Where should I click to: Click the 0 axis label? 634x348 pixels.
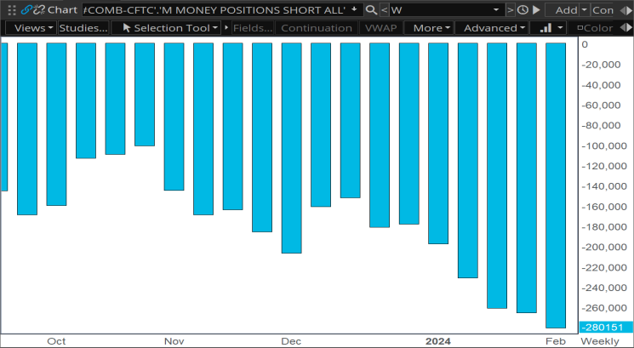(x=585, y=44)
